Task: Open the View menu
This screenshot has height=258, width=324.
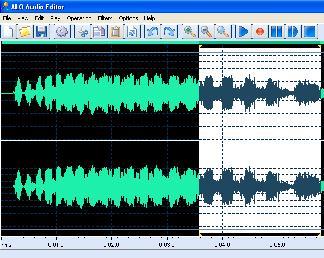Action: click(x=23, y=18)
